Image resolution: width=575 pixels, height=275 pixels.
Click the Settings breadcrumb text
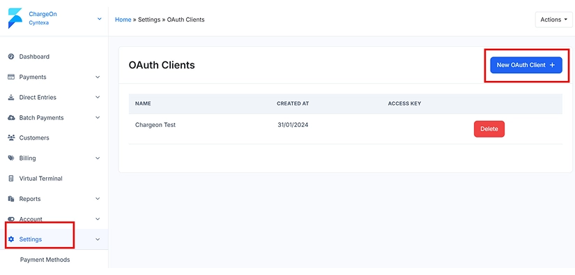149,20
